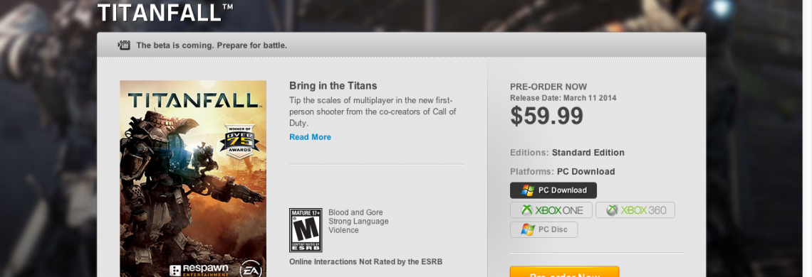Choose the XBOX 360 platform
The height and width of the screenshot is (277, 812).
[x=635, y=210]
